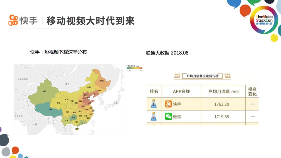Click the 快手 app name in the table
281x158 pixels.
click(x=177, y=104)
